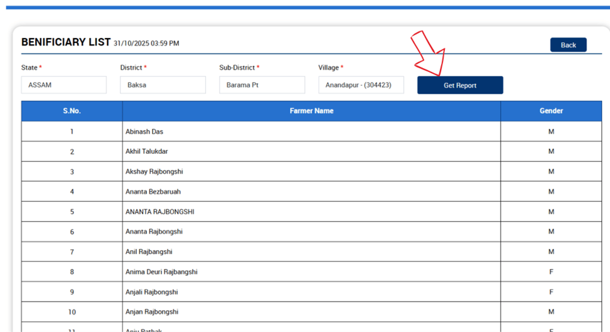The image size is (610, 332).
Task: Click the Get Report button
Action: click(x=460, y=86)
